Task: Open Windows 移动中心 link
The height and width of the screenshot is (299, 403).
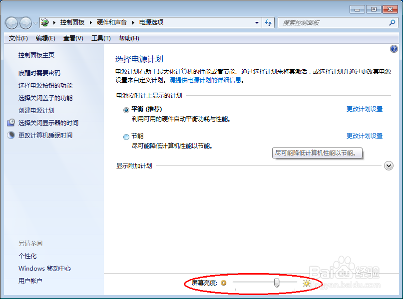Action: tap(45, 269)
